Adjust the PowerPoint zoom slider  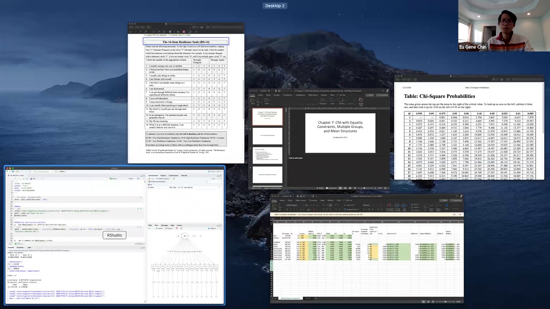(x=364, y=188)
